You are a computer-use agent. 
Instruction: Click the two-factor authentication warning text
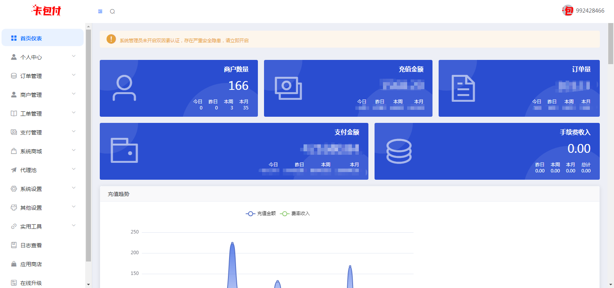pos(184,40)
